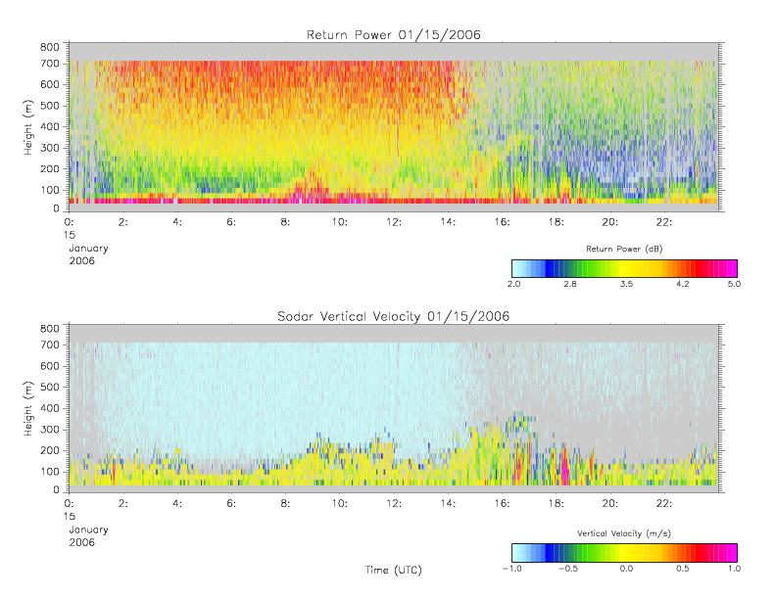The image size is (775, 598).
Task: Click 'Height (m)' label of Vertical Velocity plot
Action: click(x=28, y=408)
